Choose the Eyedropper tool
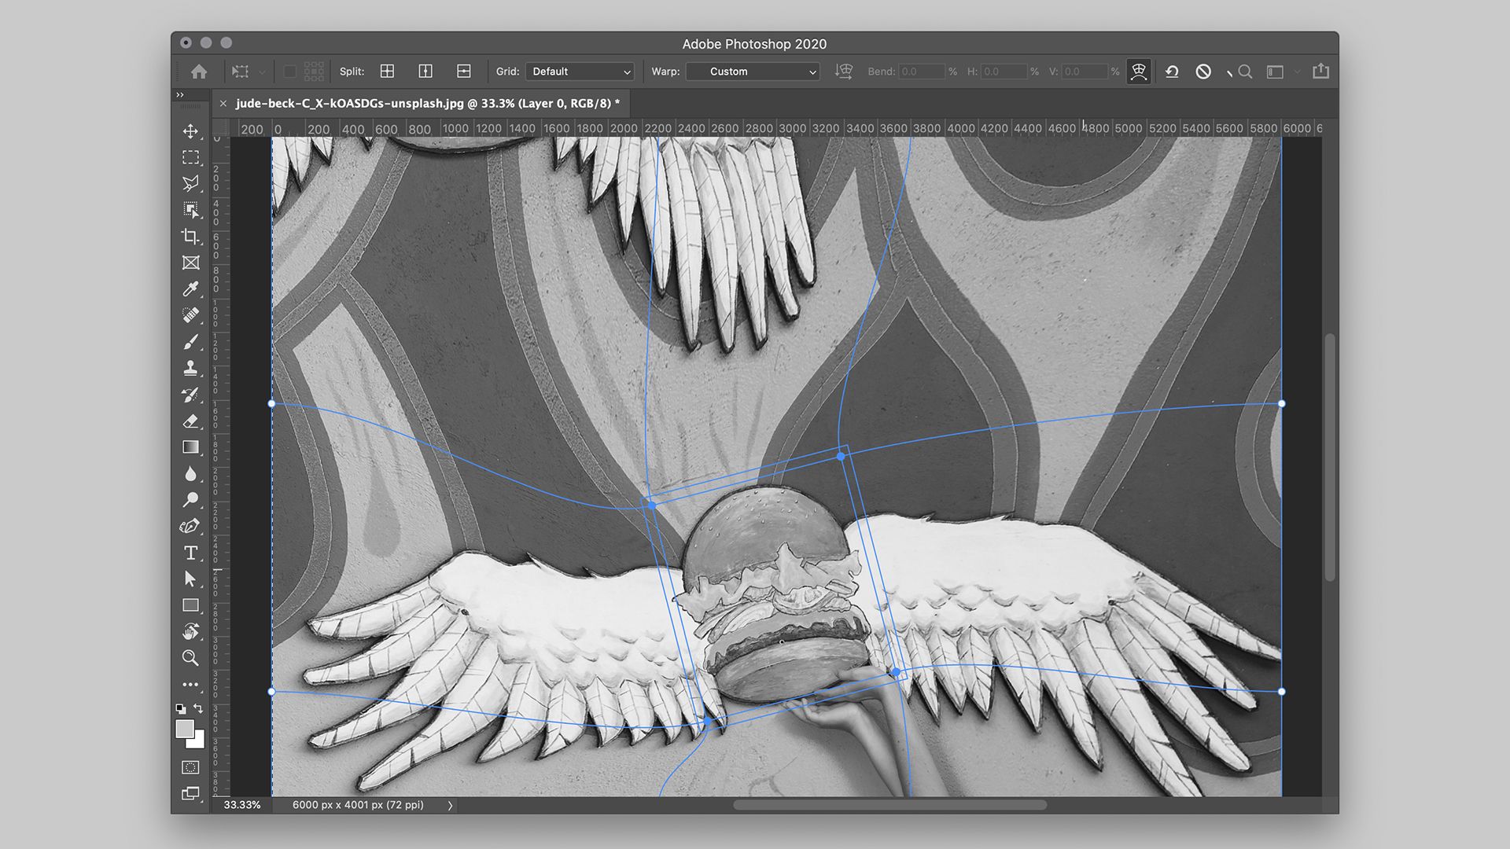 point(190,289)
